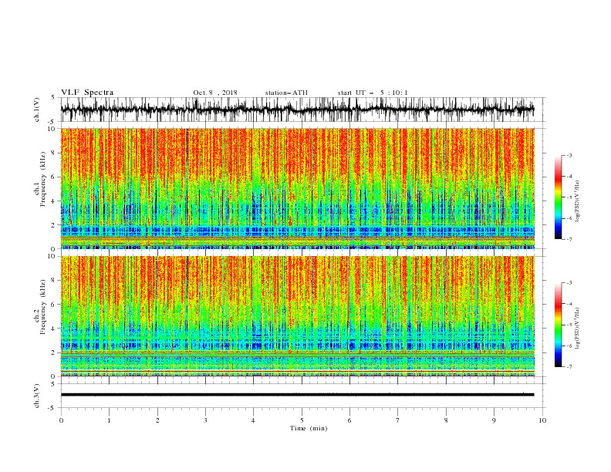Click the ch.2 colorbar scale
This screenshot has height=472, width=611.
tap(558, 325)
